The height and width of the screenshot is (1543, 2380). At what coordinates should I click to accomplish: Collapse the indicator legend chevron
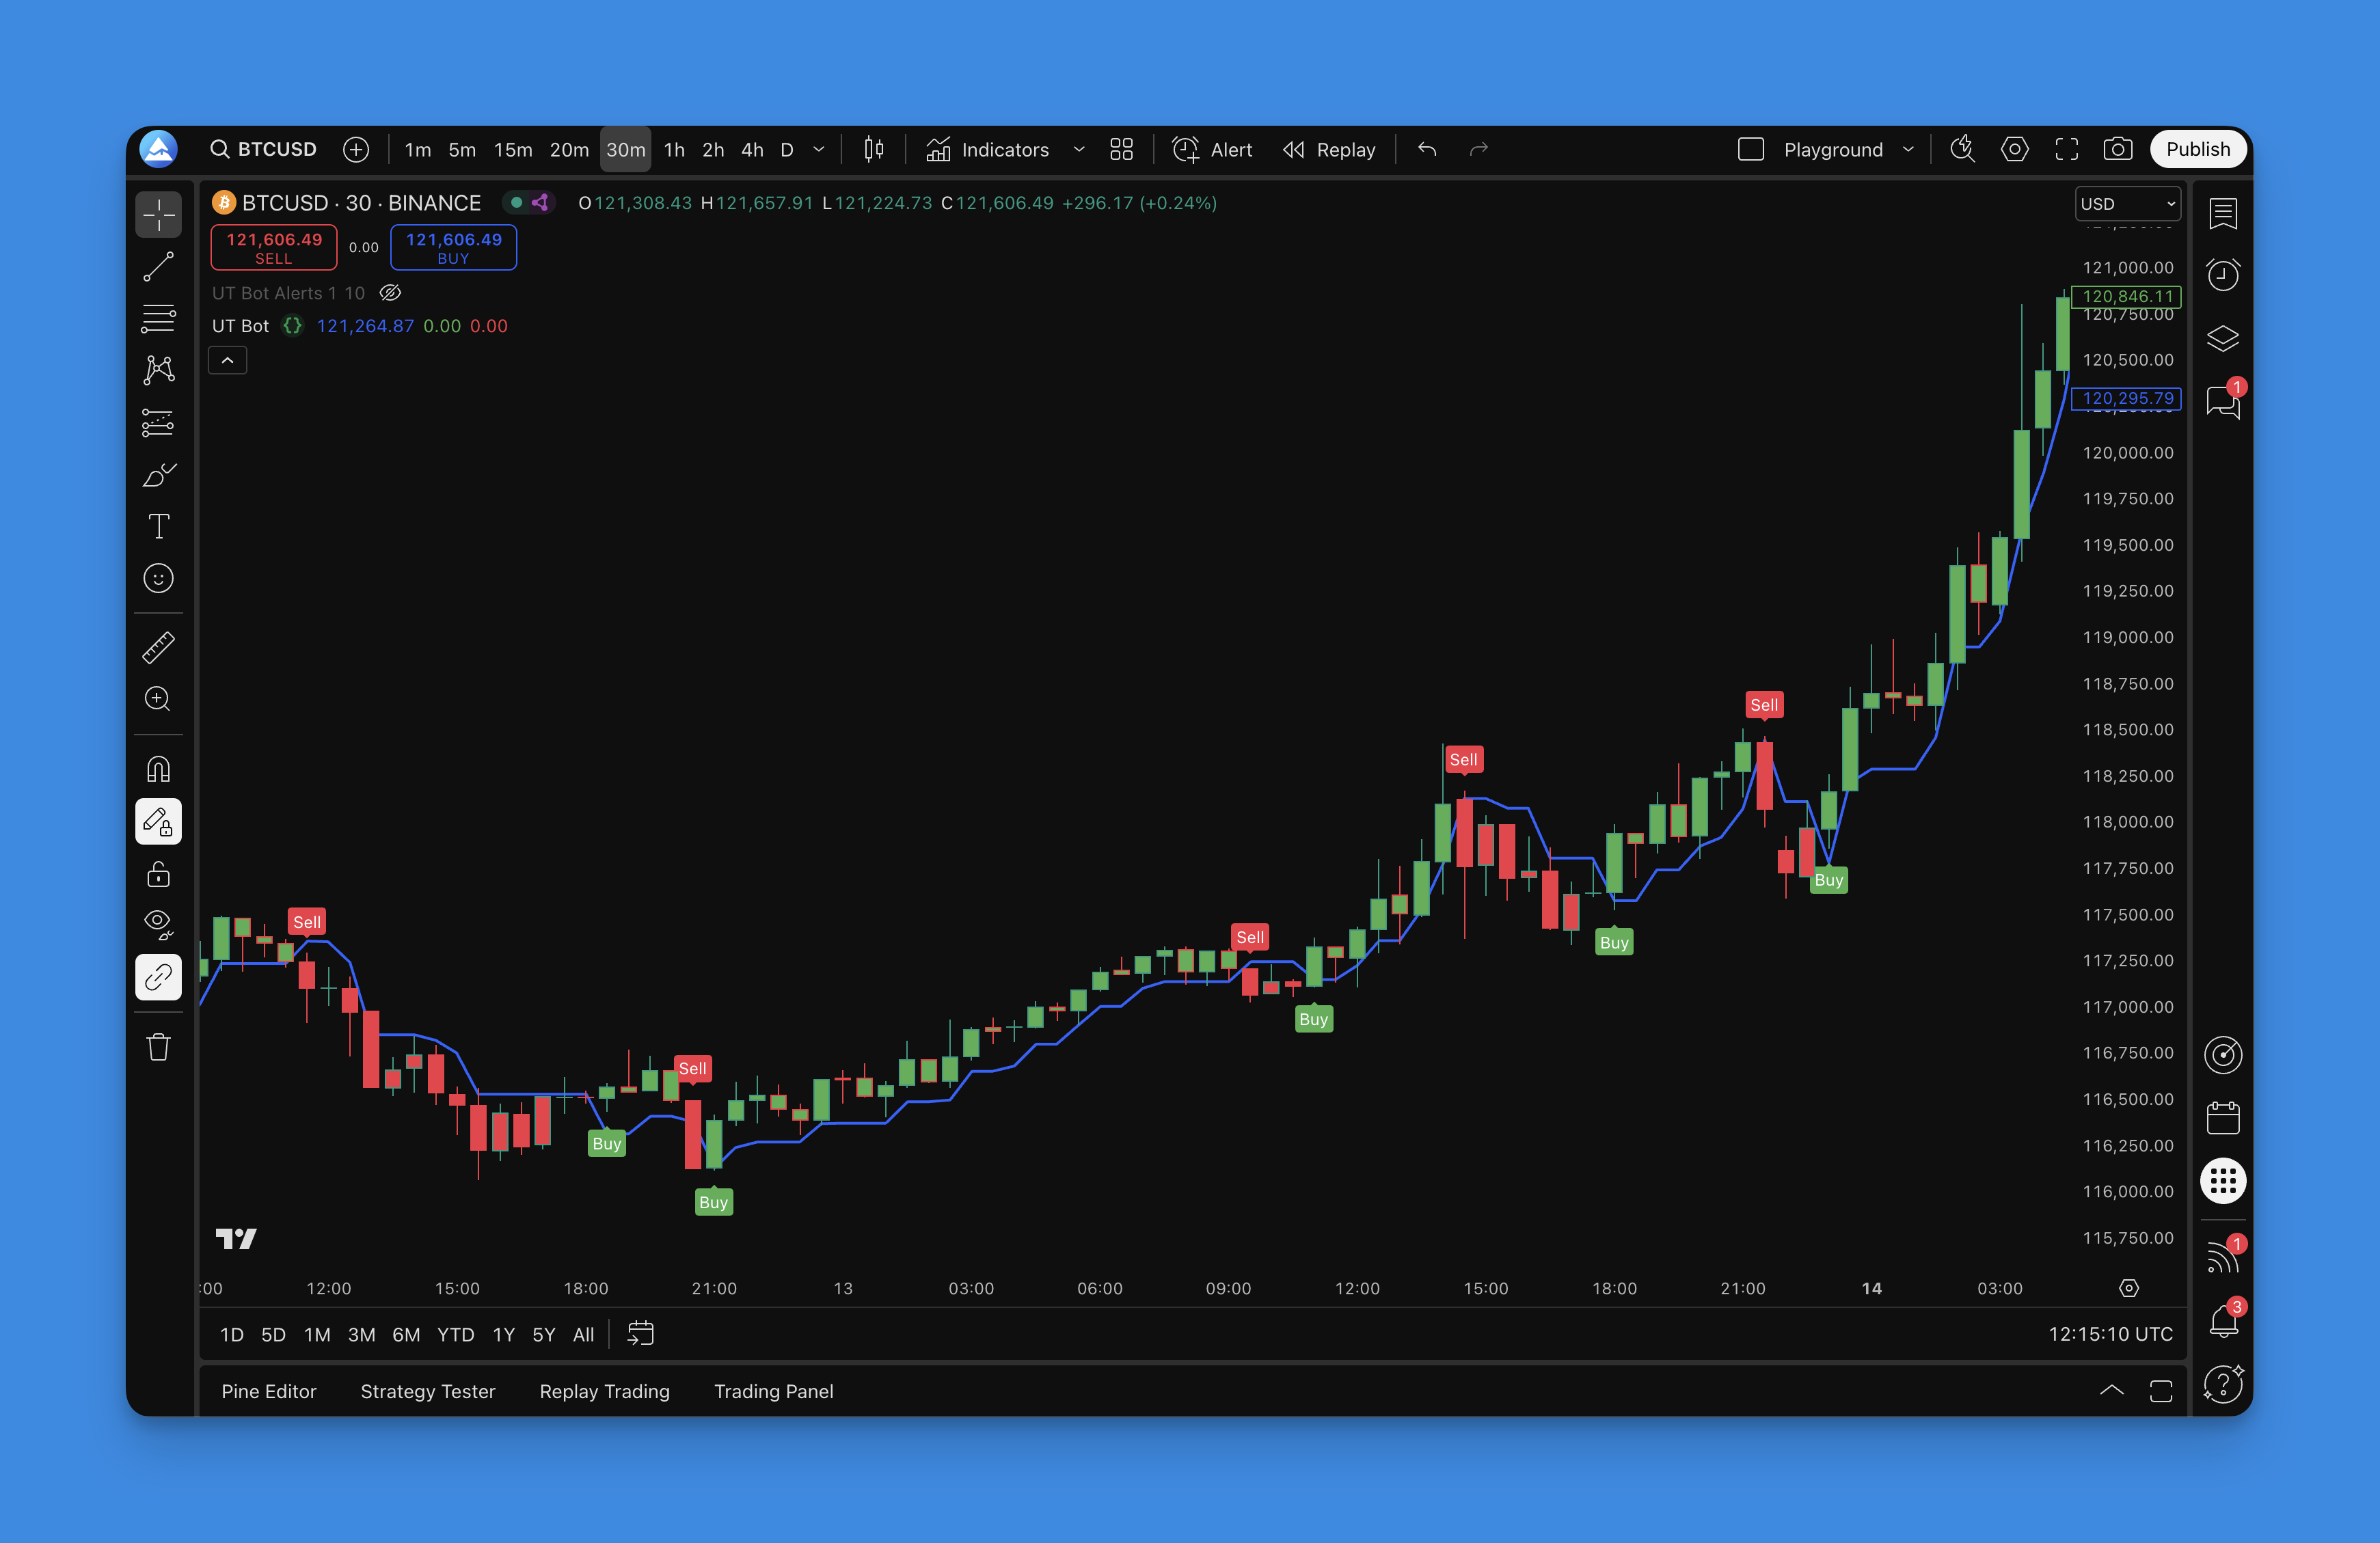[x=227, y=360]
